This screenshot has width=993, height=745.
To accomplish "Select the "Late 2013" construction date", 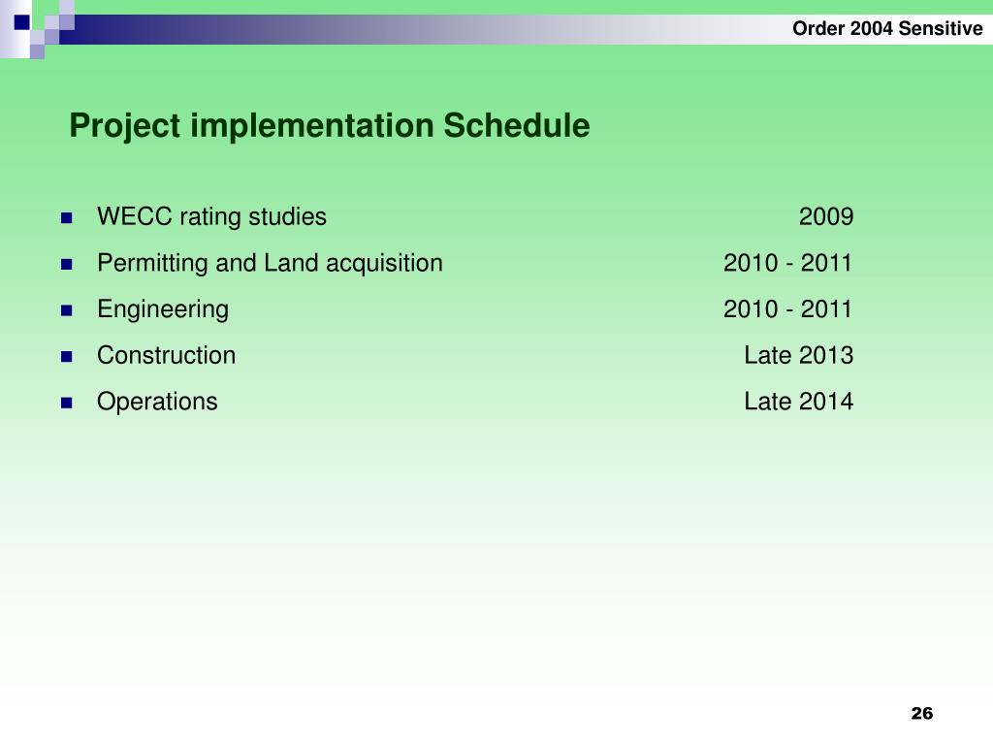I will (798, 355).
